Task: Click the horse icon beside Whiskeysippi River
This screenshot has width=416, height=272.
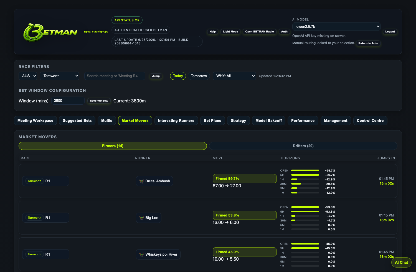Action: pyautogui.click(x=141, y=255)
